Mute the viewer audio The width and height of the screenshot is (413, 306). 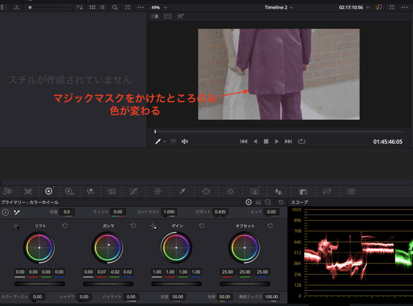[185, 141]
